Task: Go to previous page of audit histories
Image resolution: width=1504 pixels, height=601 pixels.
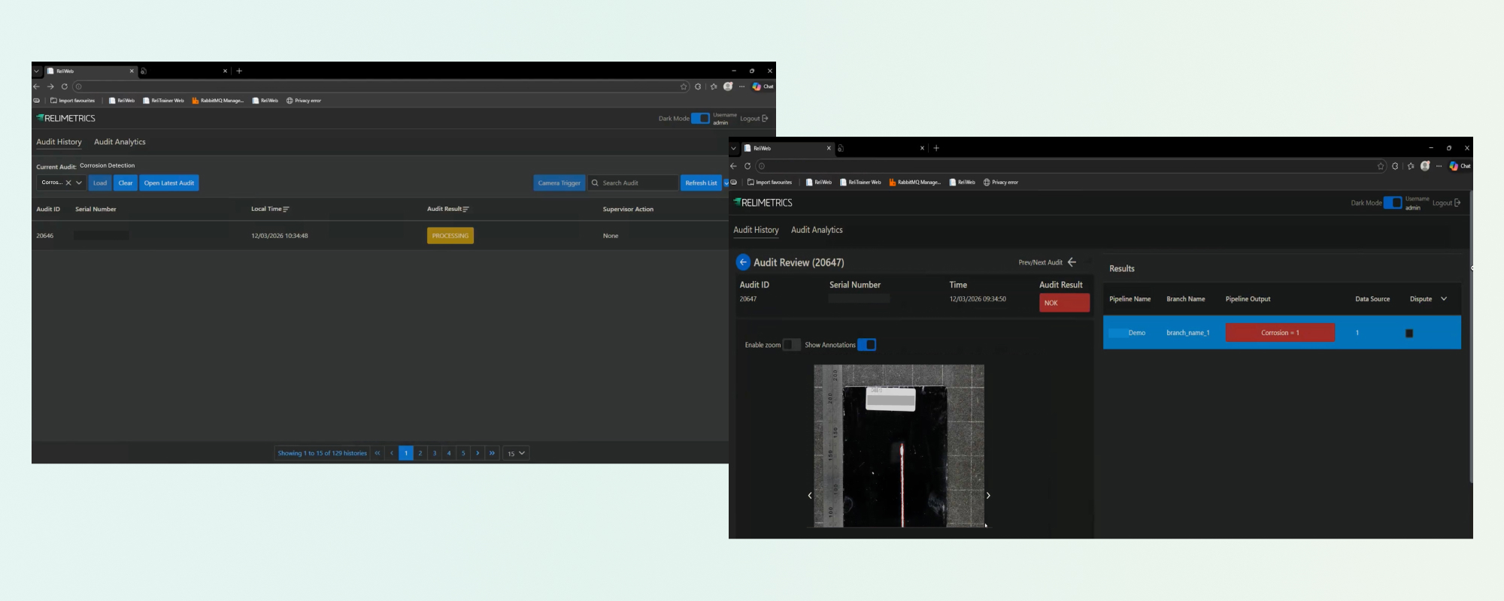Action: coord(392,453)
